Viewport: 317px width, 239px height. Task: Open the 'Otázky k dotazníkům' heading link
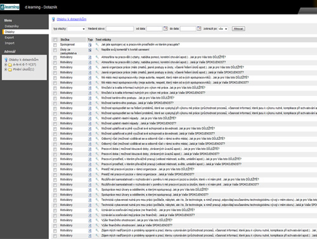(72, 19)
